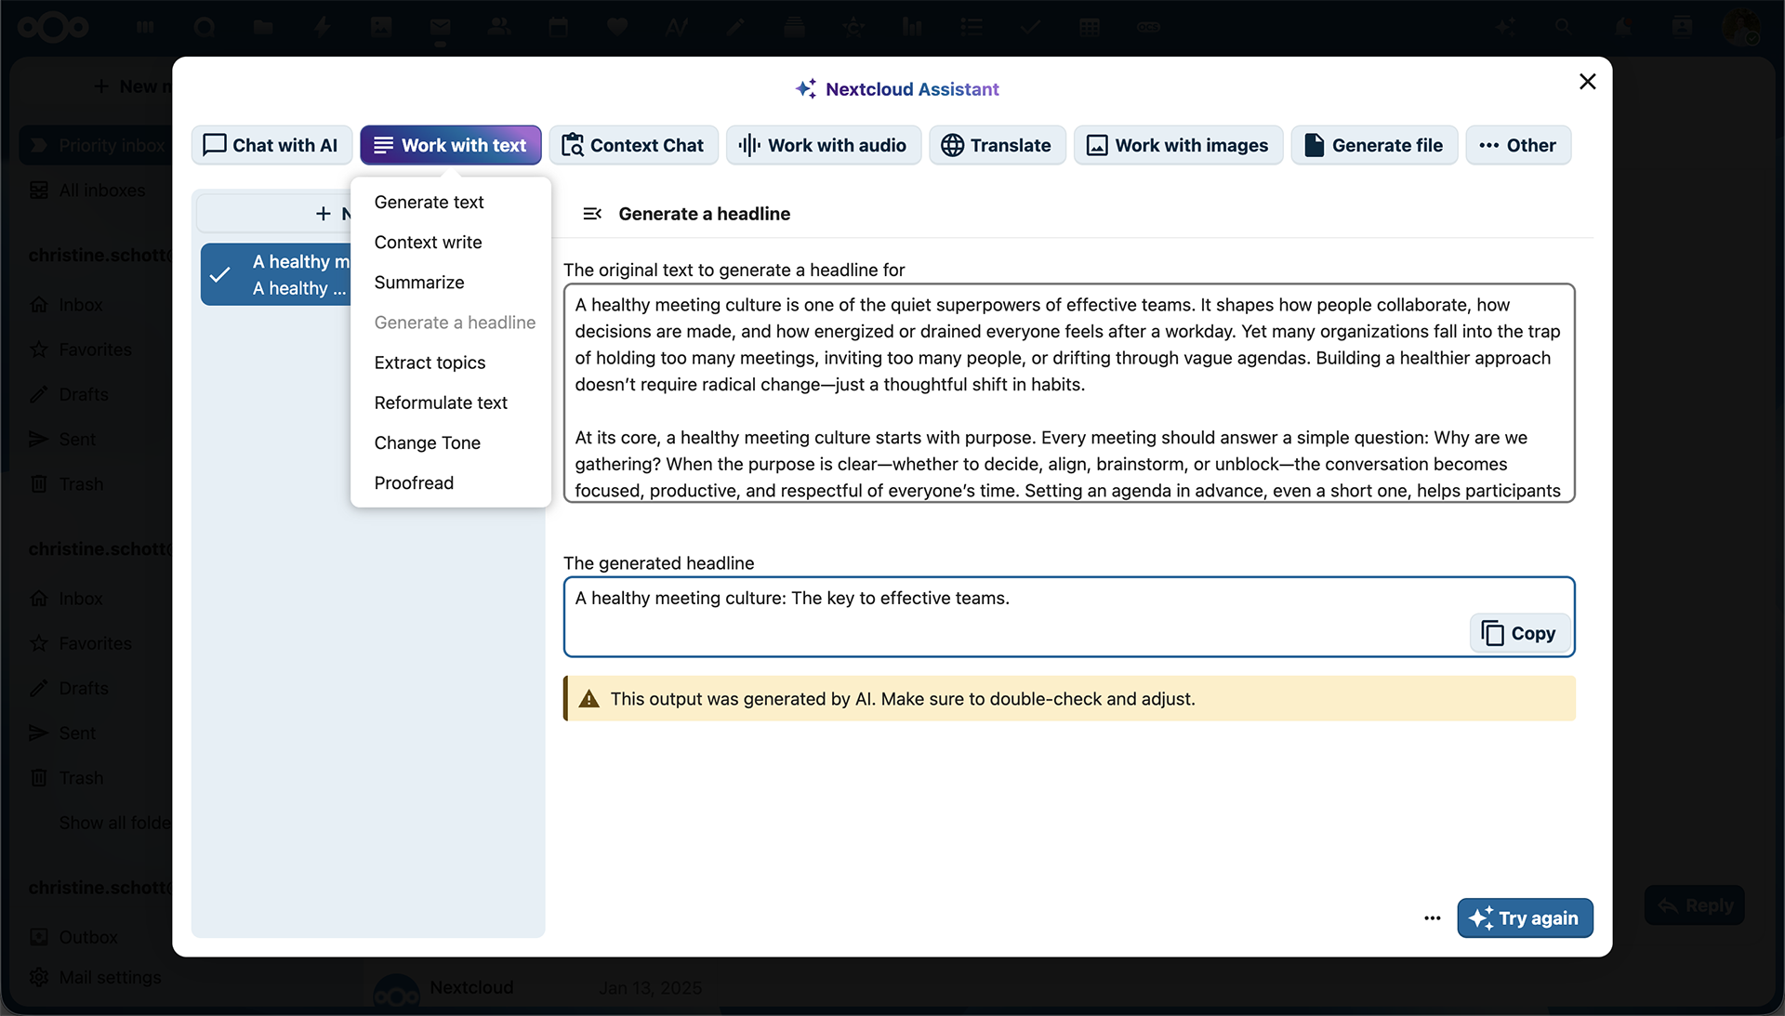Select the healthy meeting task history entry
The image size is (1785, 1016).
pyautogui.click(x=276, y=275)
